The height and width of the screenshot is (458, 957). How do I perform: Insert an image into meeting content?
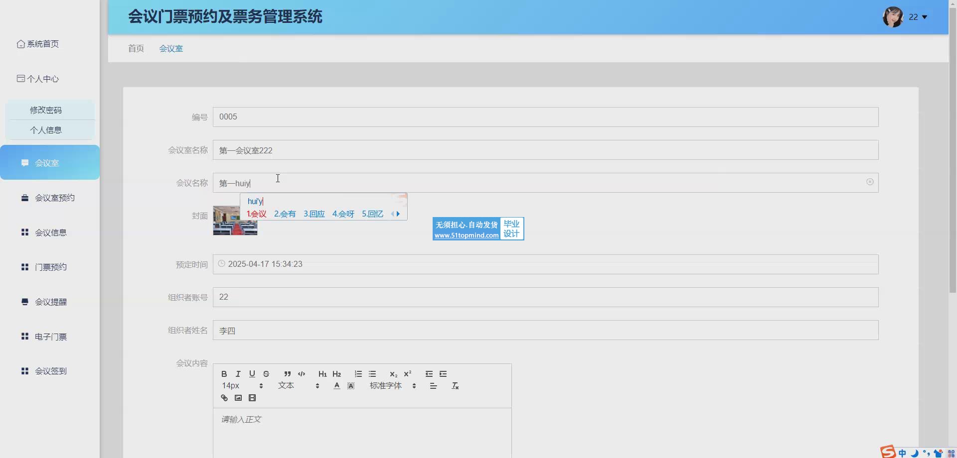pyautogui.click(x=238, y=398)
